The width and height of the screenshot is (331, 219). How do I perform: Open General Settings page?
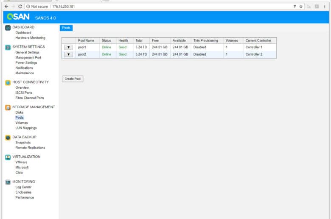pos(27,52)
